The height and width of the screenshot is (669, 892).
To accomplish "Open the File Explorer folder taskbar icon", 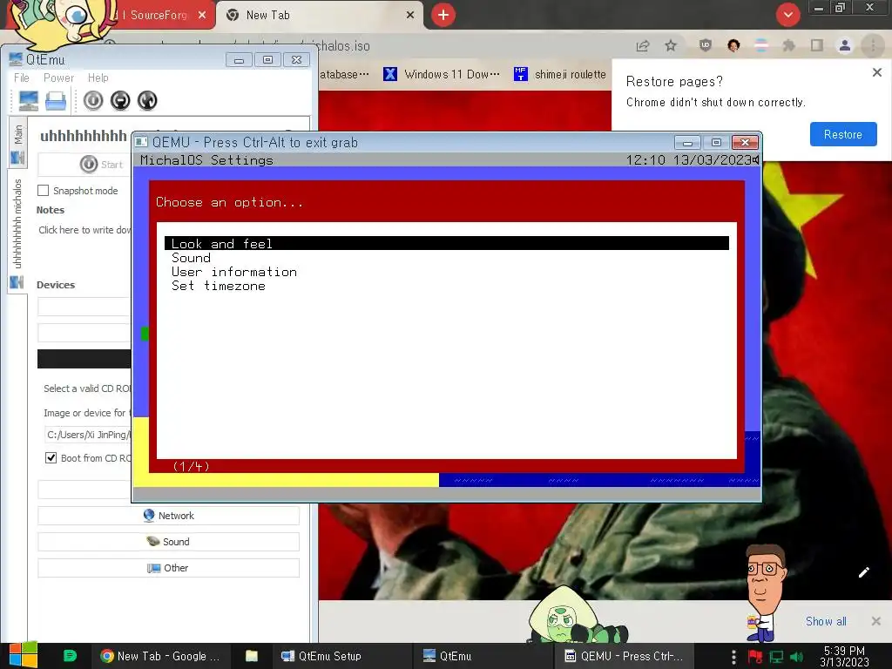I will (x=252, y=656).
